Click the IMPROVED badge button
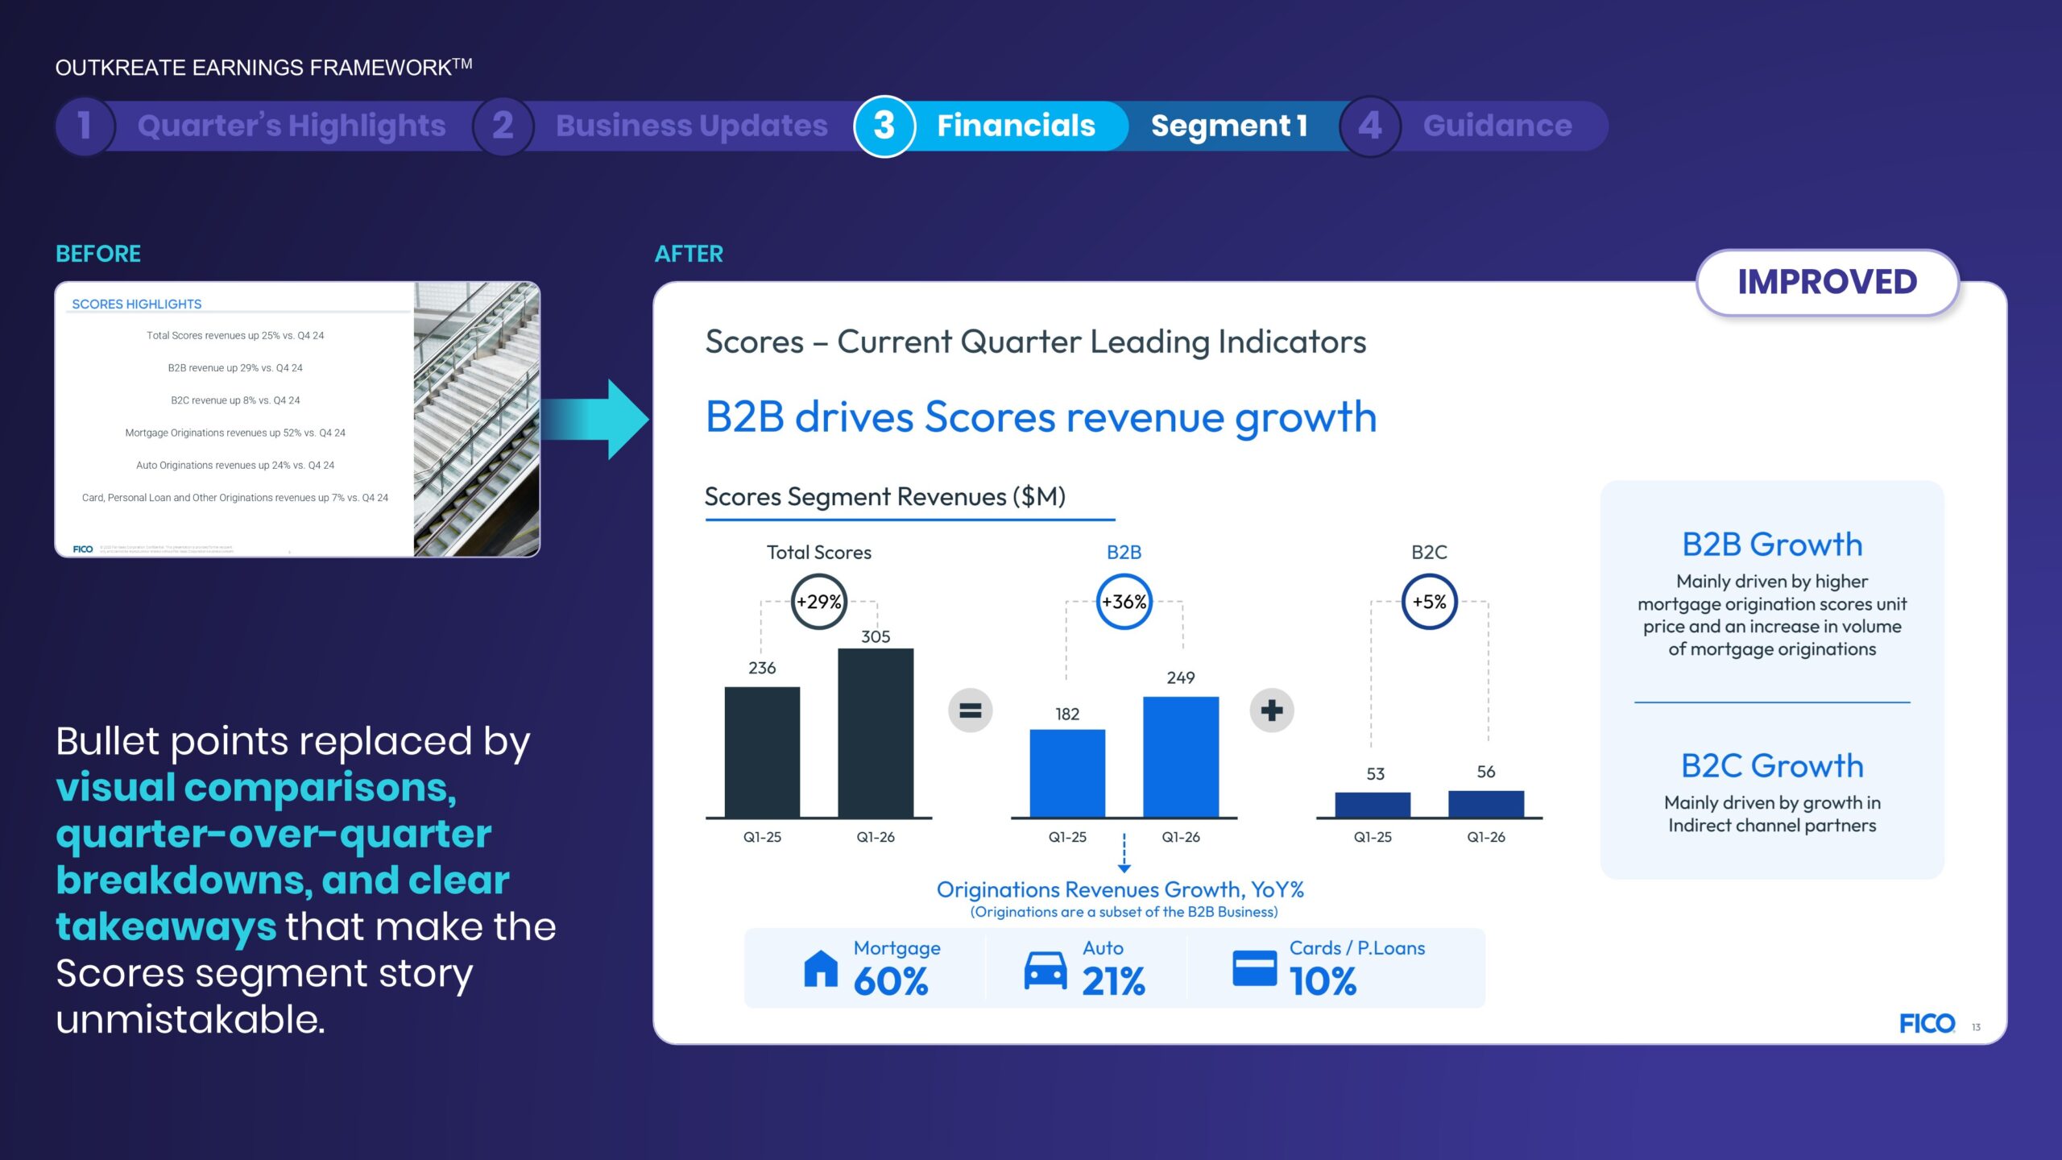The height and width of the screenshot is (1160, 2062). coord(1827,282)
